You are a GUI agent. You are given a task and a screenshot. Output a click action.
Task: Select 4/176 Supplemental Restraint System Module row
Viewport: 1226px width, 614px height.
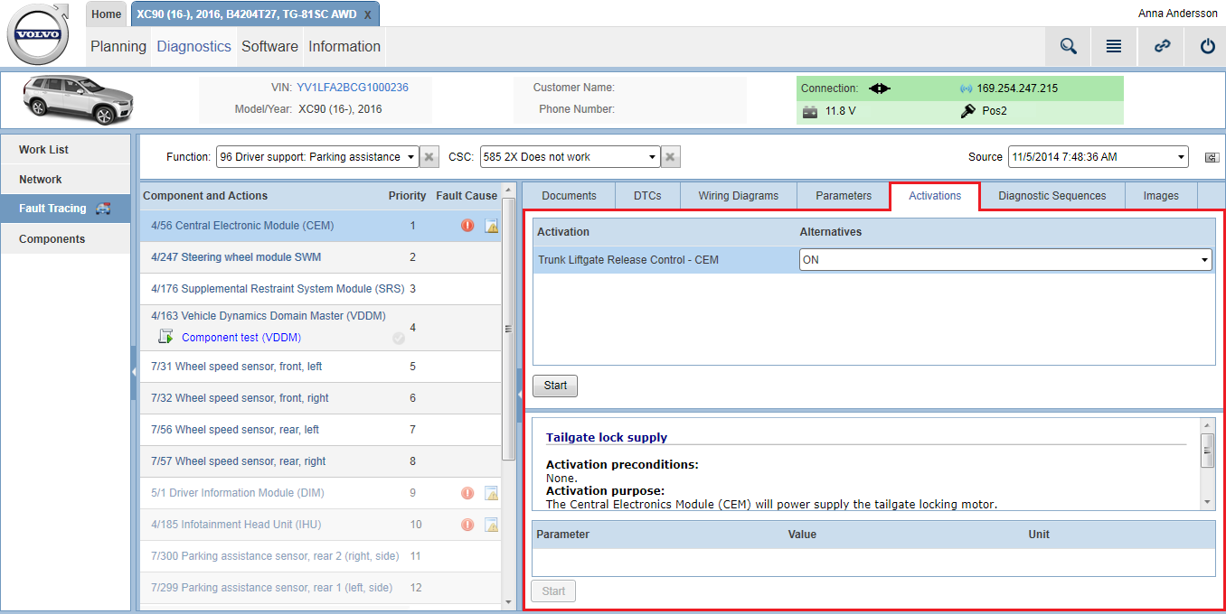tap(320, 289)
